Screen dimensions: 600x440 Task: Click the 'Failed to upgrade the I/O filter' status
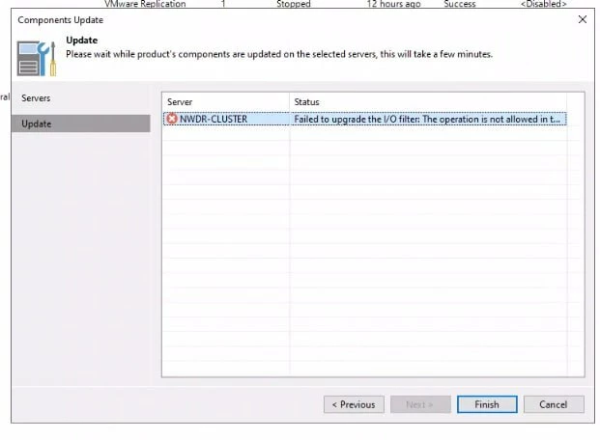427,120
